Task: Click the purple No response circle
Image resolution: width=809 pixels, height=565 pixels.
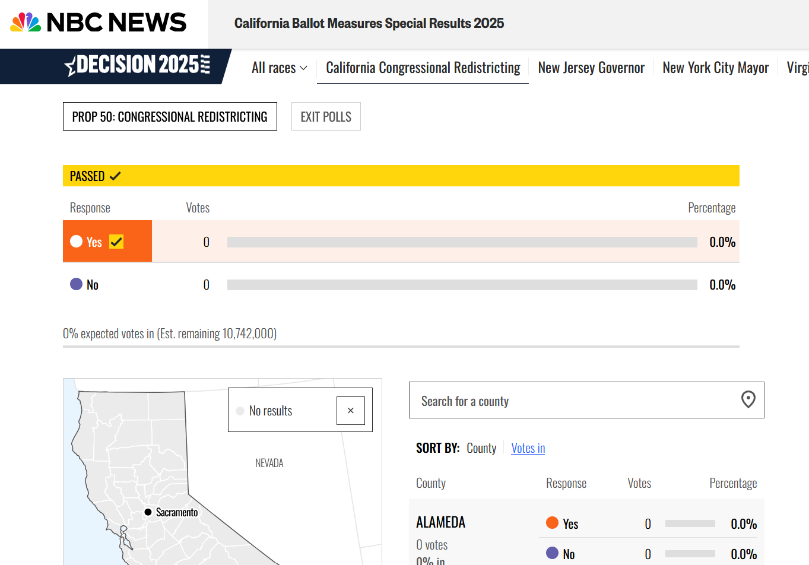Action: coord(76,284)
